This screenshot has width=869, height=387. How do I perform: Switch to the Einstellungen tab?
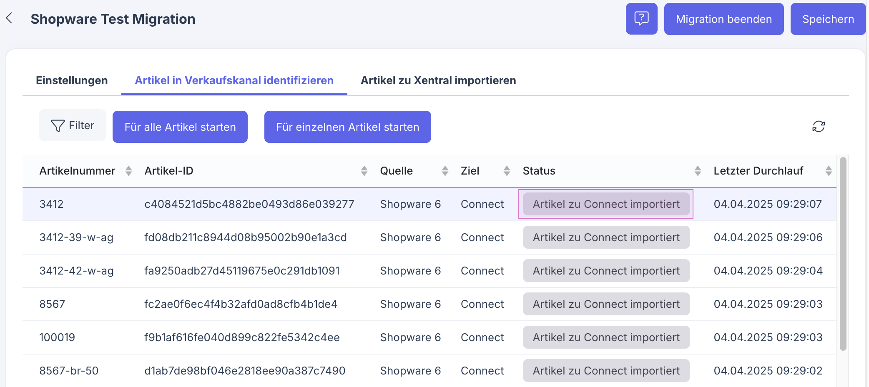[x=72, y=80]
